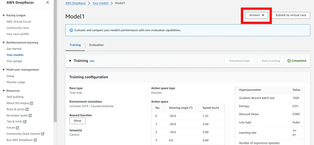Click the Gradient descent batch size row

point(270,98)
